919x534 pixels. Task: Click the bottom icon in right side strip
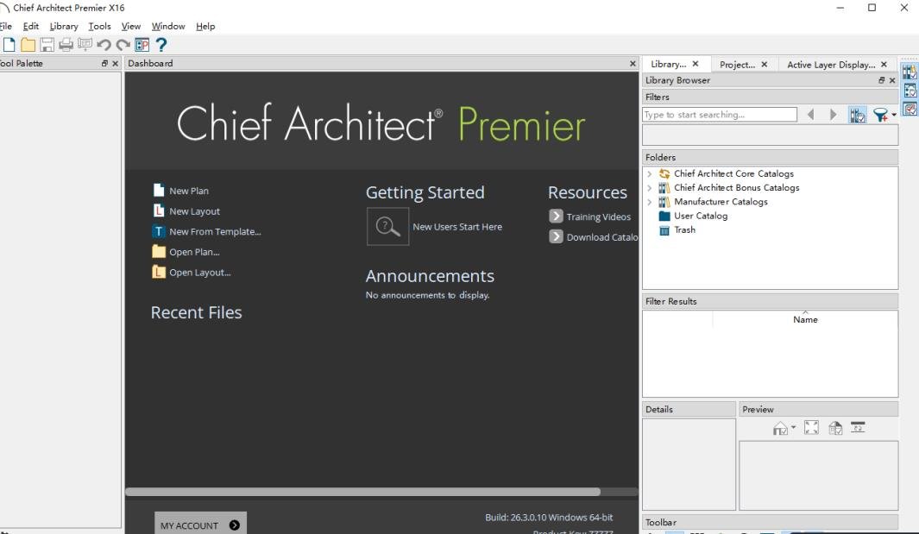[x=910, y=109]
